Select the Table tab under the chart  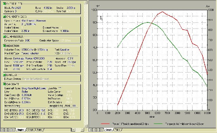click(117, 130)
